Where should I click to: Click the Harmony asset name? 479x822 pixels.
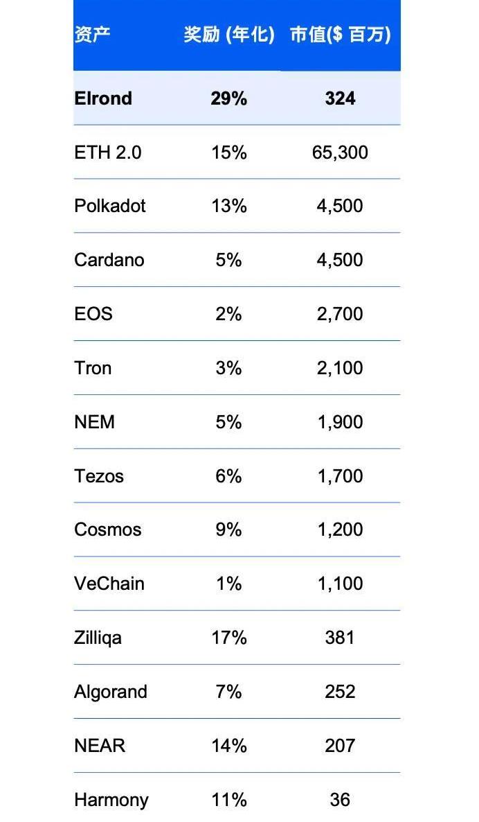pyautogui.click(x=111, y=800)
